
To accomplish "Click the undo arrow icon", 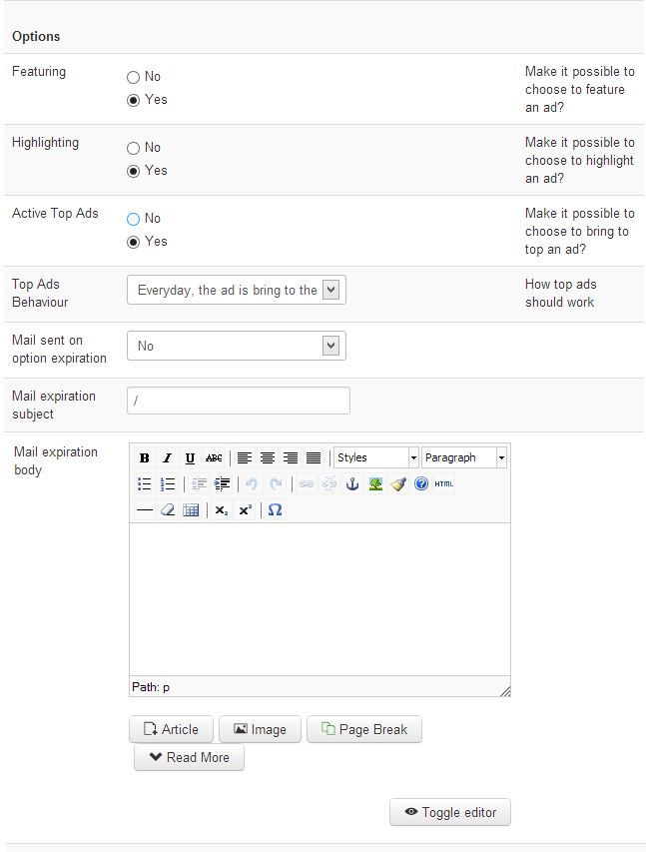I will (x=252, y=484).
